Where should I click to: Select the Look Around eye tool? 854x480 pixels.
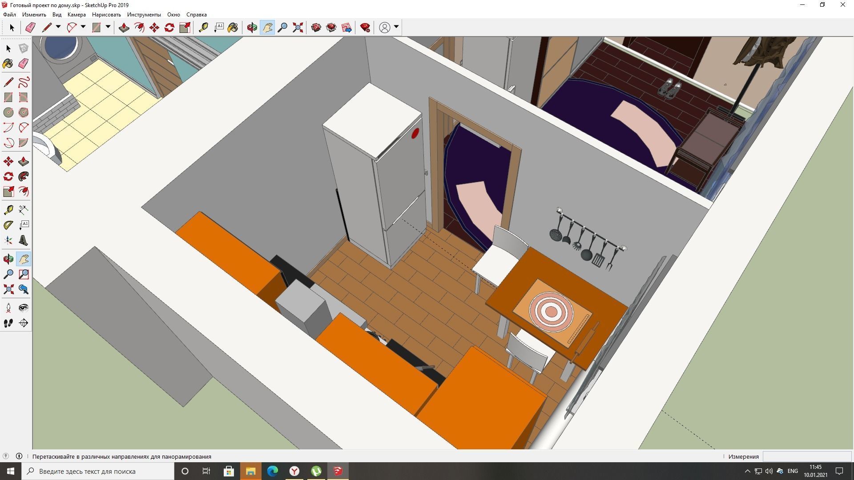coord(24,308)
